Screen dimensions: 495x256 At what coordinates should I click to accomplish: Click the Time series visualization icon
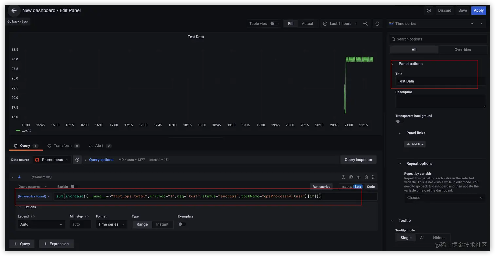point(391,24)
